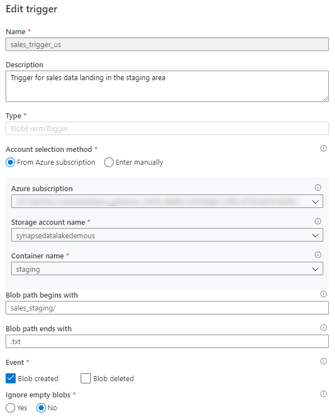This screenshot has width=335, height=417.
Task: Select Enter manually radio option
Action: click(109, 162)
